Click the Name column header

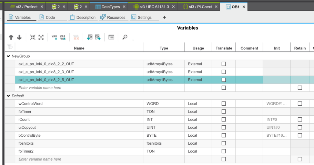tap(79, 48)
